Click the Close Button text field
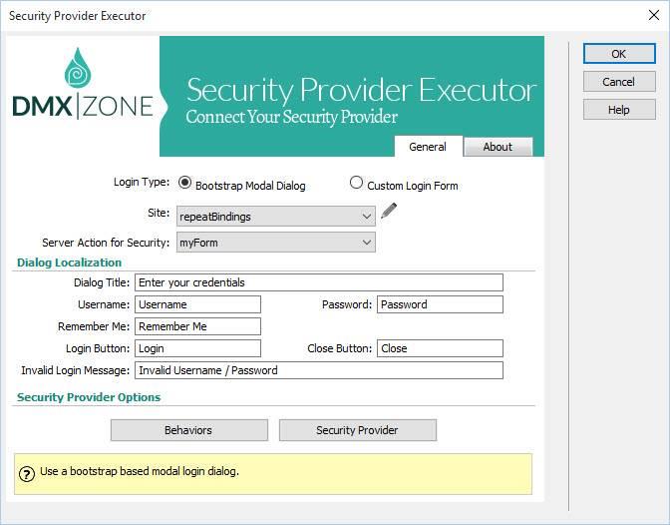This screenshot has width=670, height=525. tap(440, 348)
